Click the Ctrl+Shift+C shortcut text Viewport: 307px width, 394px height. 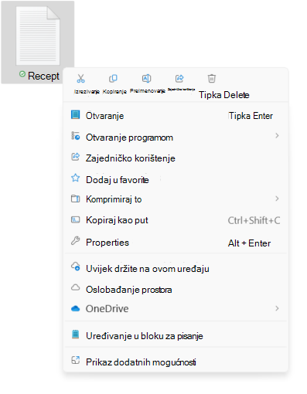click(x=254, y=220)
